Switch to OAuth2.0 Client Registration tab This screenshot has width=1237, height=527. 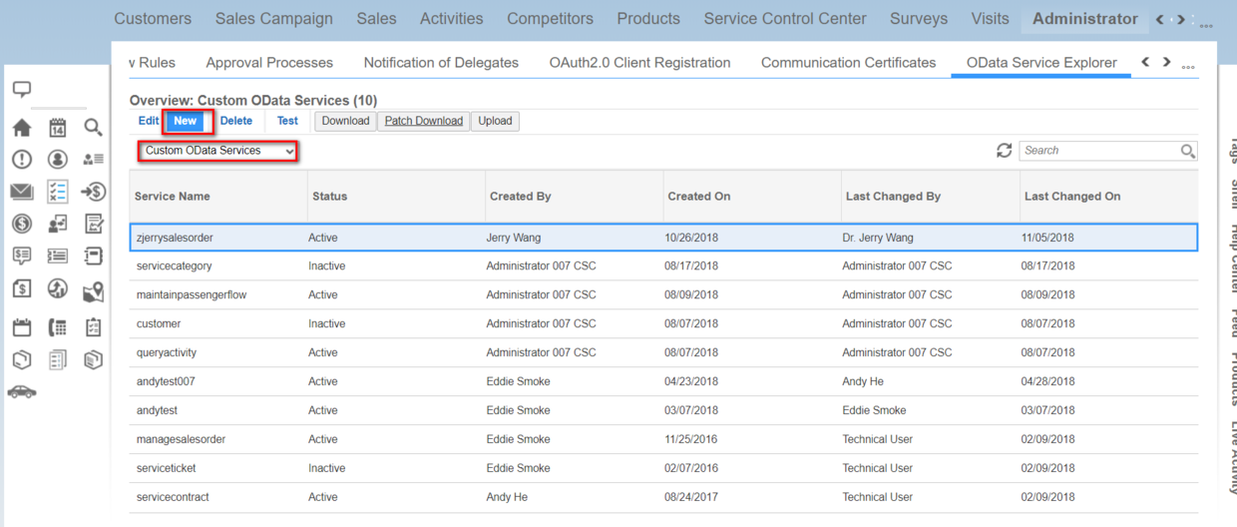point(639,62)
